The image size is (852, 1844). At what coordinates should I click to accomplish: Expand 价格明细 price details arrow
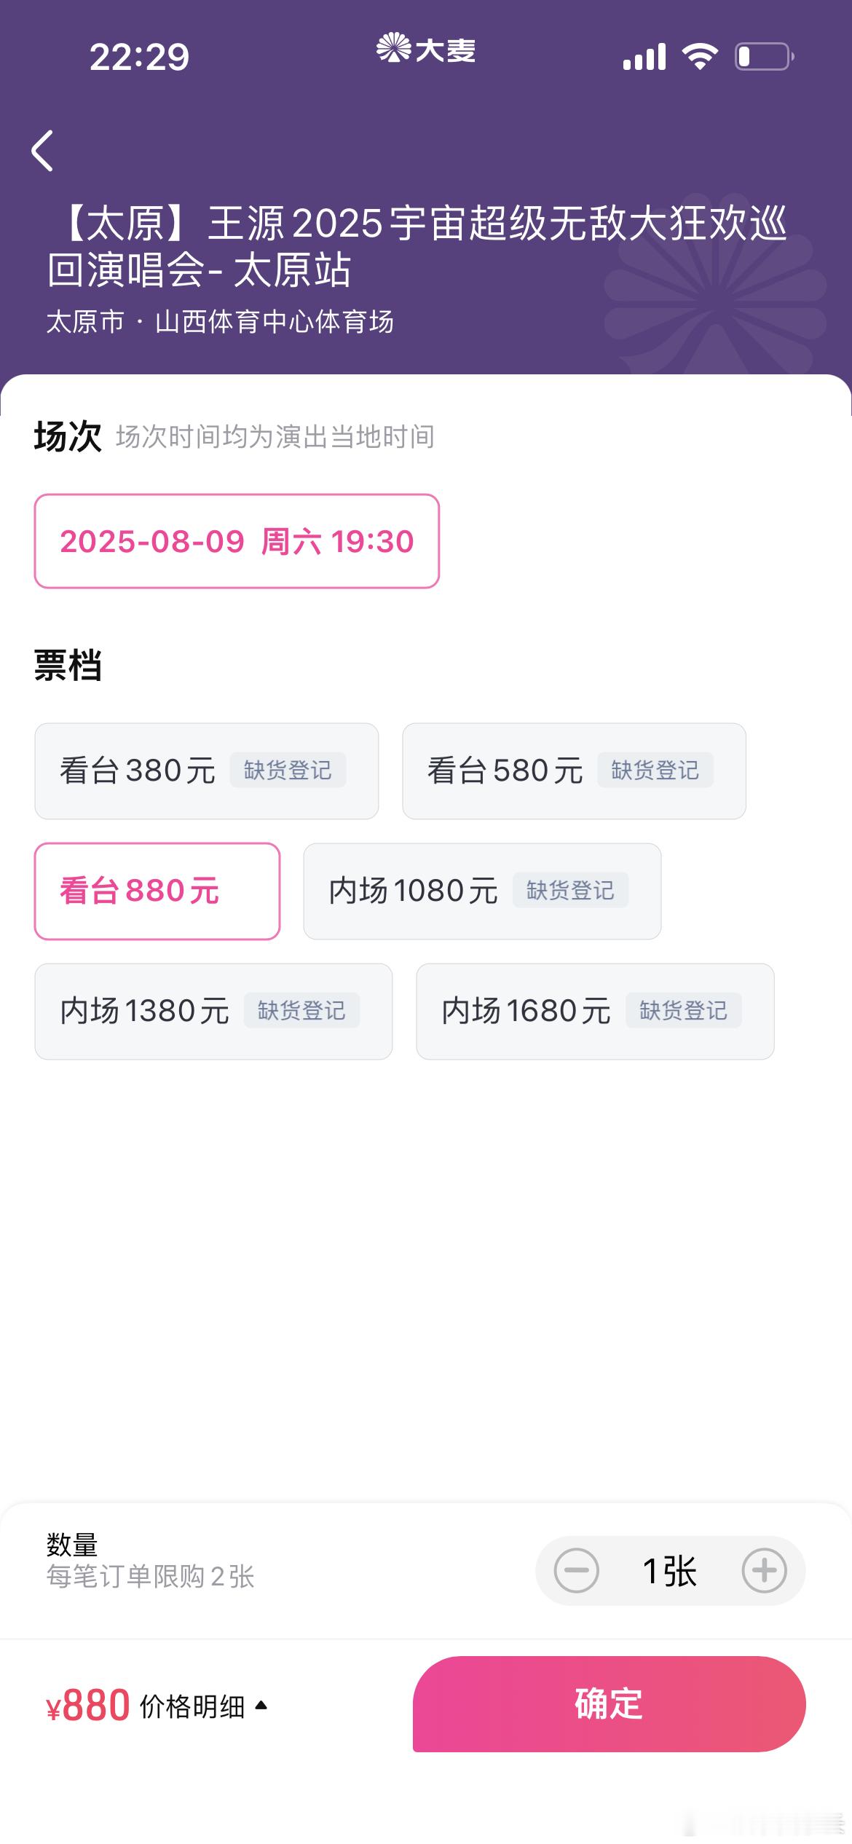point(261,1705)
